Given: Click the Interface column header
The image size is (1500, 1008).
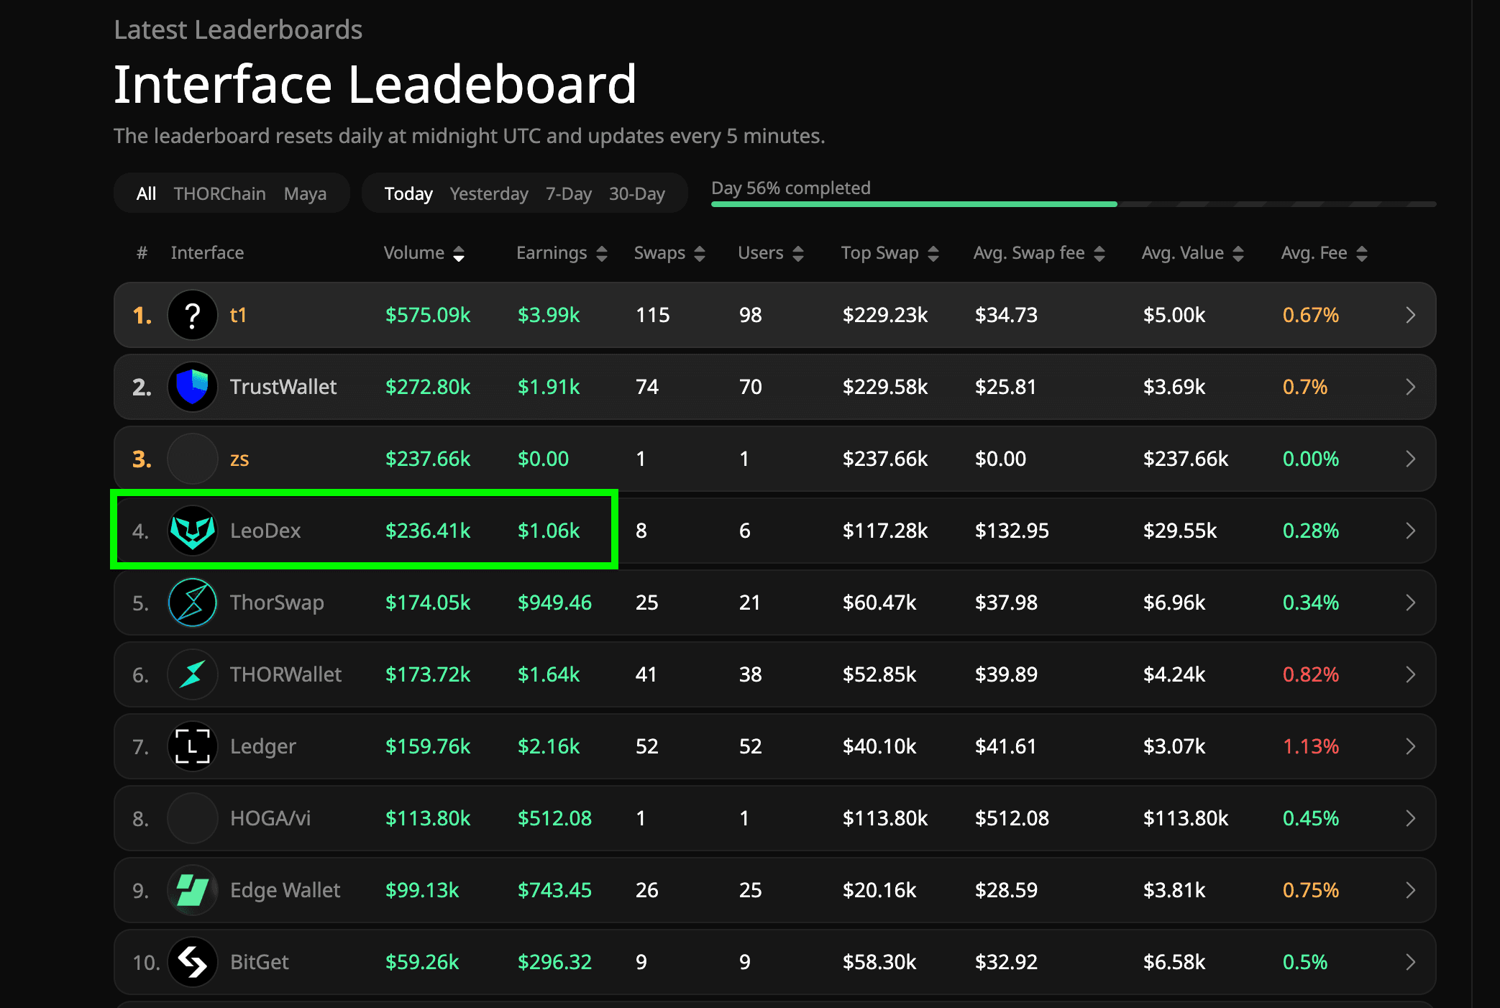Looking at the screenshot, I should tap(207, 253).
